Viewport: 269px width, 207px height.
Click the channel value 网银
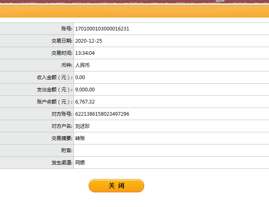[80, 163]
